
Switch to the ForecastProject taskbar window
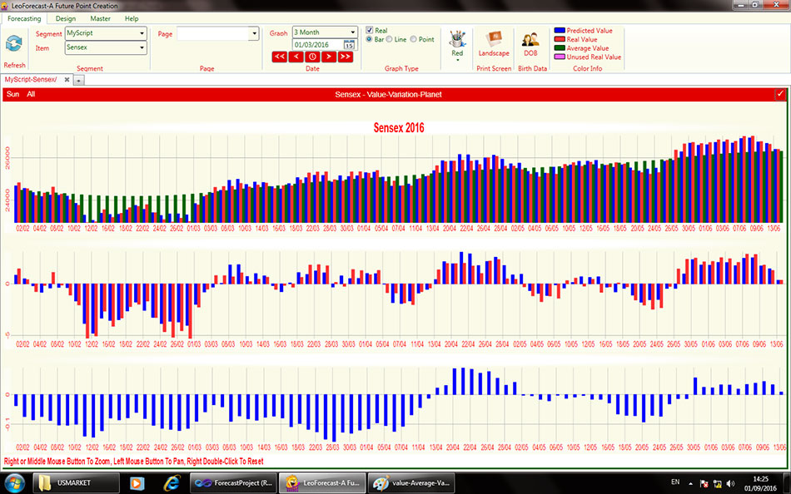233,483
